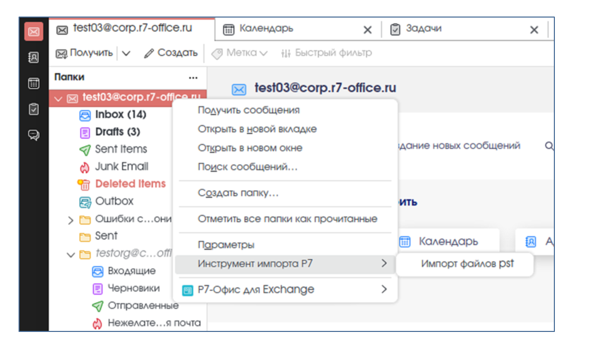This screenshot has height=358, width=591.
Task: Click the folder icon beside testorg@c…offi
Action: 85,254
